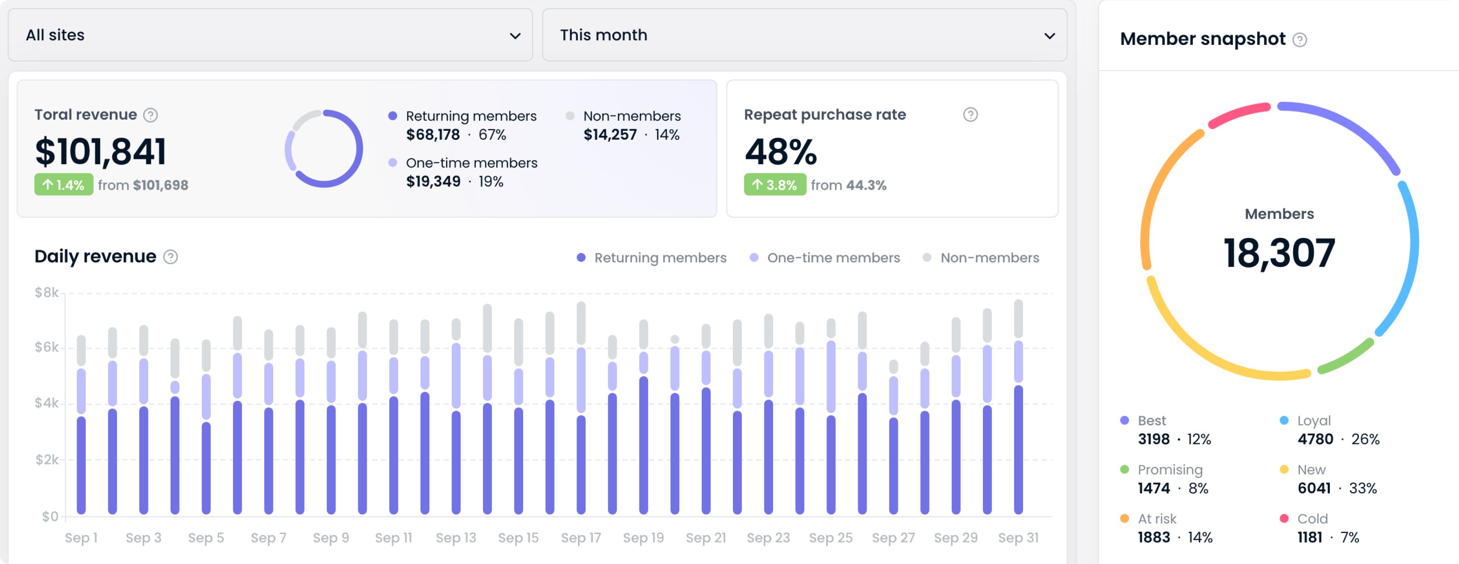Screen dimensions: 1459x564
Task: Click the At risk entry showing 1883
Action: click(1171, 527)
